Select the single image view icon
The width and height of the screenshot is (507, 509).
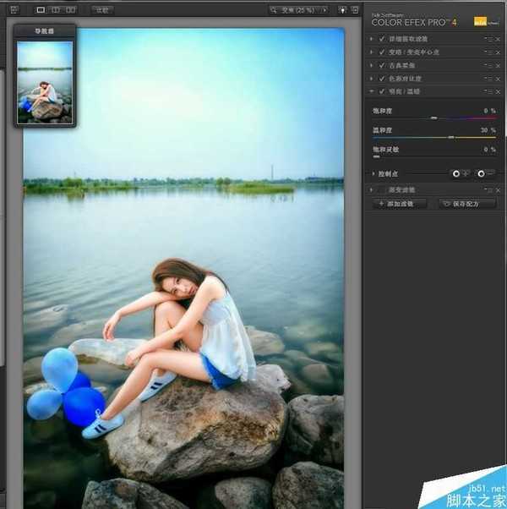41,10
